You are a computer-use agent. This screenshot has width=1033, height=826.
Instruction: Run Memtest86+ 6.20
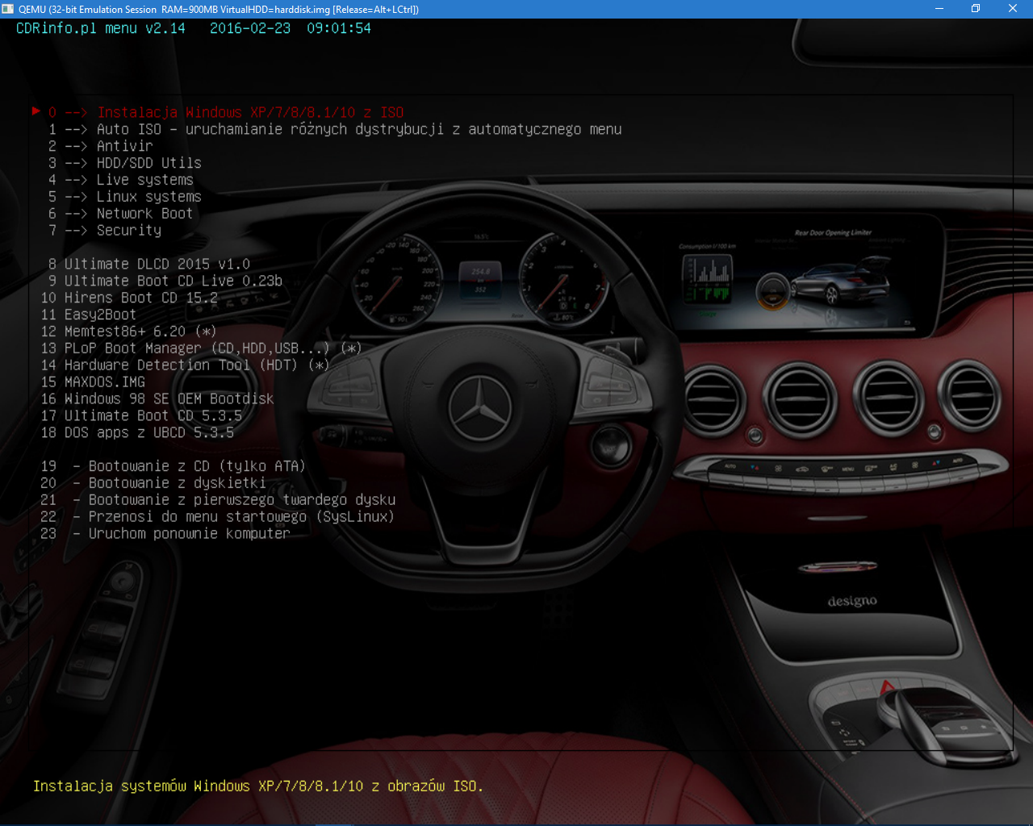point(129,332)
